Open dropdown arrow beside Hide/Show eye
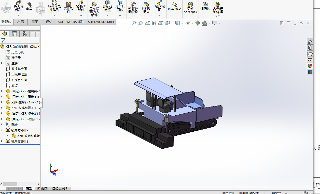Screen dimensions: 320x194 (x=193, y=23)
